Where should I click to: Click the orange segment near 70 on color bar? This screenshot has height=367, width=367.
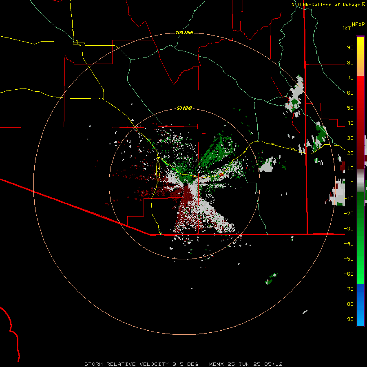pyautogui.click(x=360, y=70)
